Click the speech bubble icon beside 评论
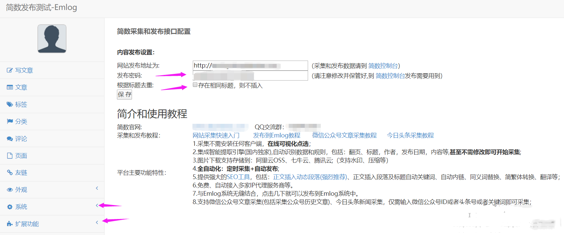Image resolution: width=564 pixels, height=235 pixels. 10,139
